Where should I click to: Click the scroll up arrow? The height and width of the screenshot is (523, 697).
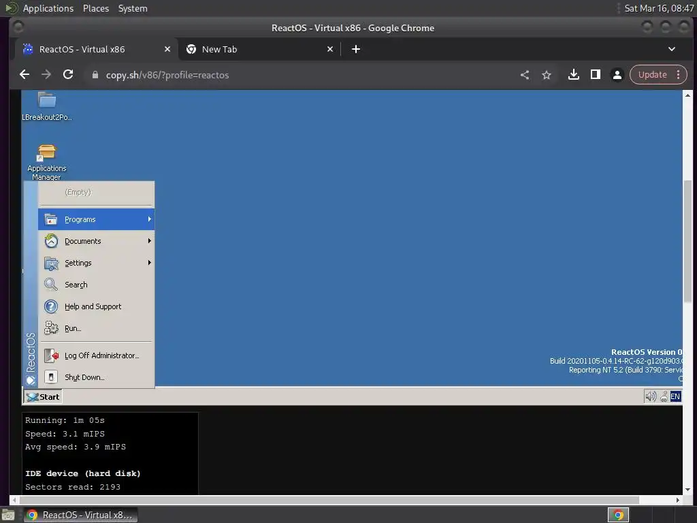(x=687, y=95)
